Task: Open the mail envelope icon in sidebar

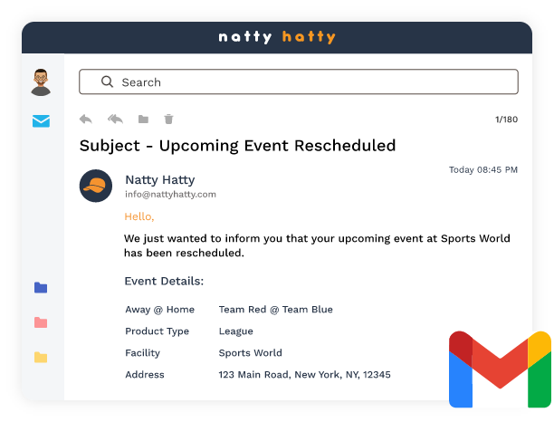Action: [41, 121]
